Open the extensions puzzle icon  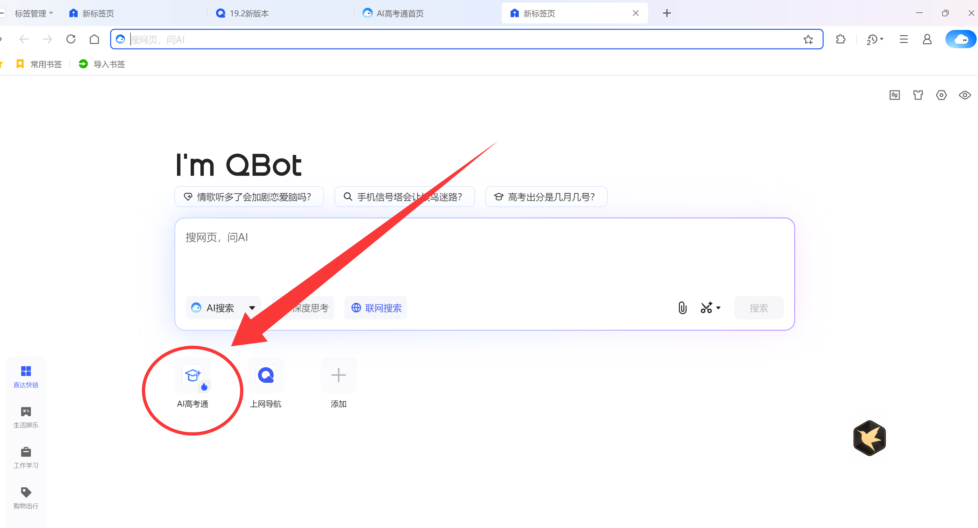(841, 39)
